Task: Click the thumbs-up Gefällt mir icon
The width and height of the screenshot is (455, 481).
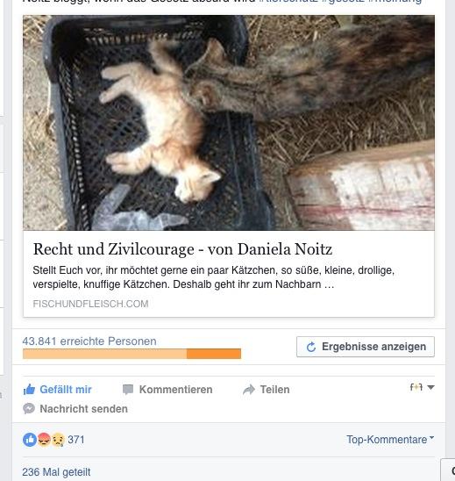Action: click(29, 390)
